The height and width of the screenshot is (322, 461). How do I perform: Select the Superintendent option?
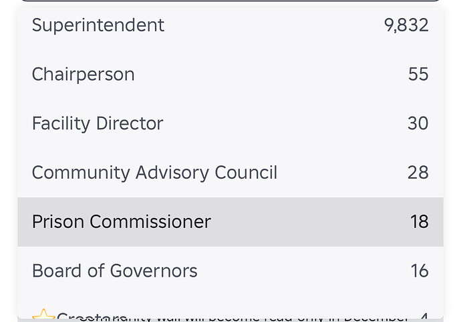click(x=98, y=25)
